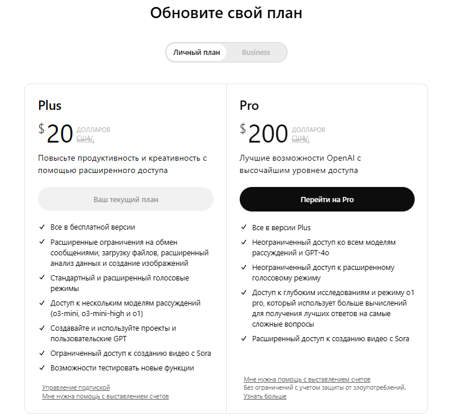459x416 pixels.
Task: Click checkmark beside Неограниченный доступ ко всем моделям
Action: click(x=244, y=242)
